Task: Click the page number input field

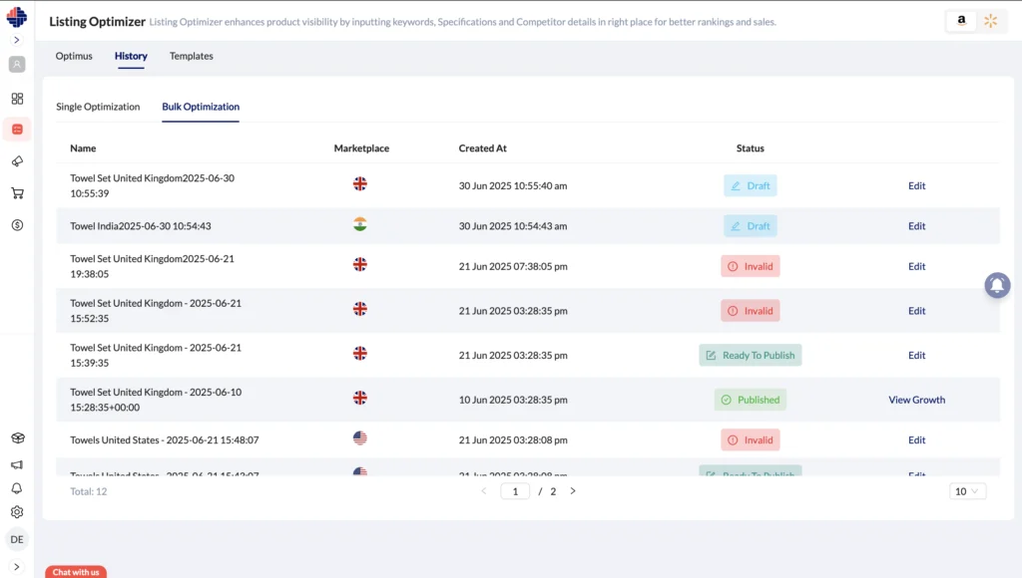Action: [515, 491]
